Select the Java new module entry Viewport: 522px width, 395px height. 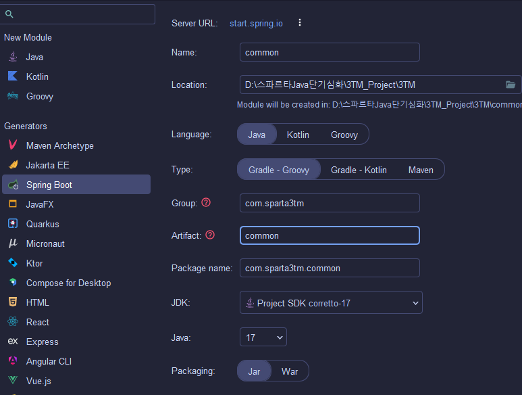point(76,57)
